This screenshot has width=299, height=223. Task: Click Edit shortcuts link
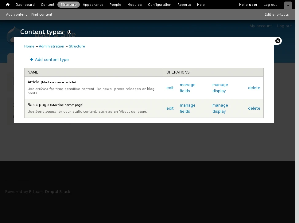(277, 14)
